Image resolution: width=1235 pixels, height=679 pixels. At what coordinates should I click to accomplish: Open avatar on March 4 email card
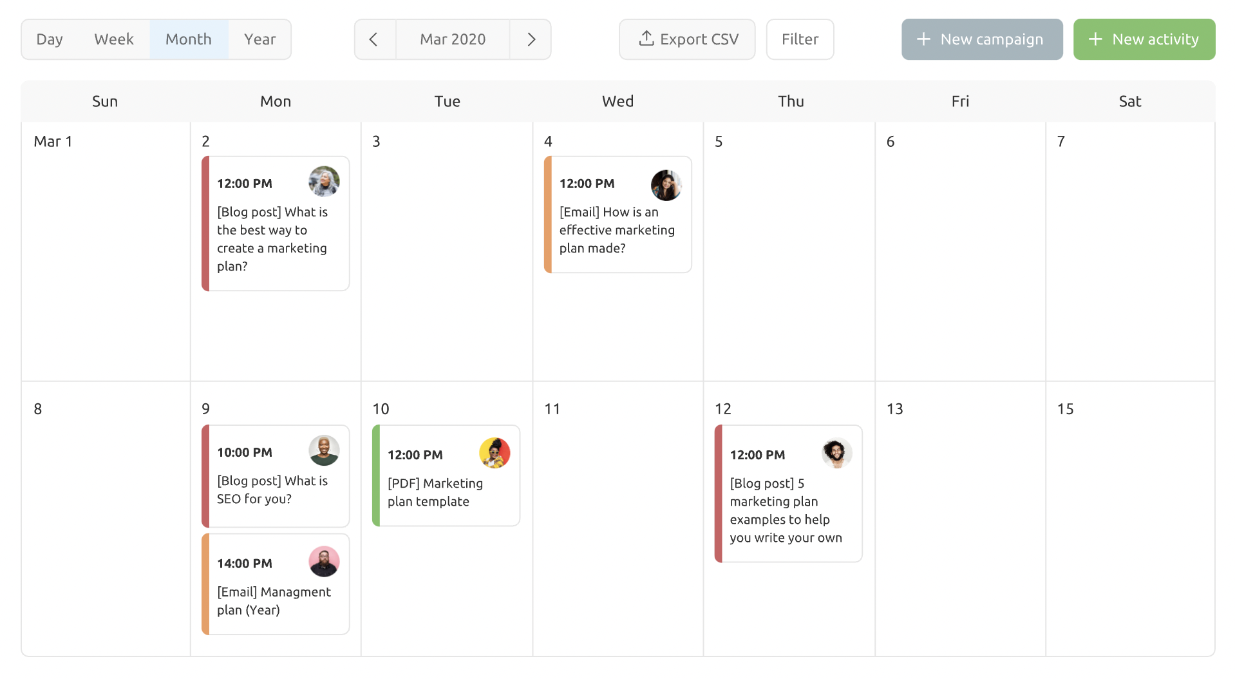(666, 185)
